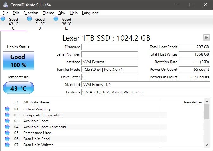Click the Good 100 % health status button
The height and width of the screenshot is (151, 213).
coord(19,61)
